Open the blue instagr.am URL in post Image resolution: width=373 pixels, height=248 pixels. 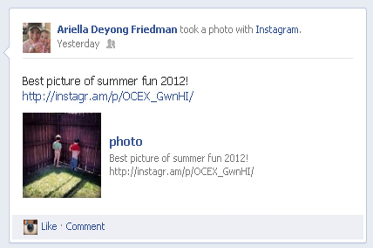pyautogui.click(x=108, y=96)
